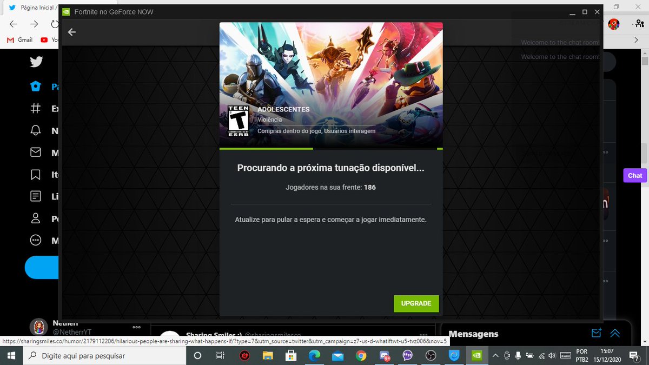Screen dimensions: 649x365
Task: Open Wi-Fi network tray icon
Action: tap(541, 356)
